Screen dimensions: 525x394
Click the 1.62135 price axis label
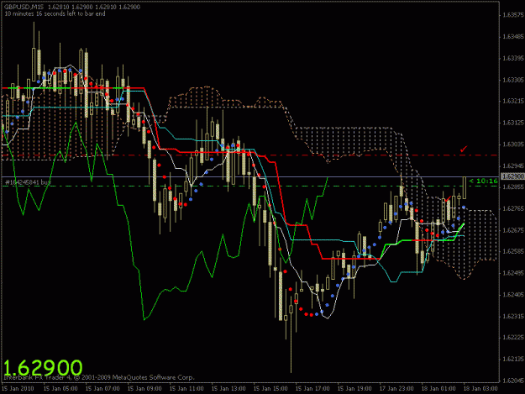click(x=513, y=359)
